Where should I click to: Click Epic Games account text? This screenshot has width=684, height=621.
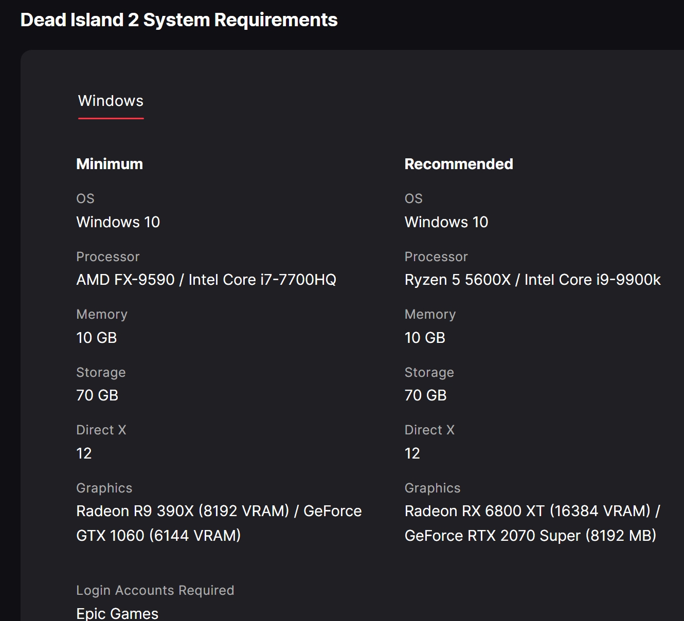(117, 613)
